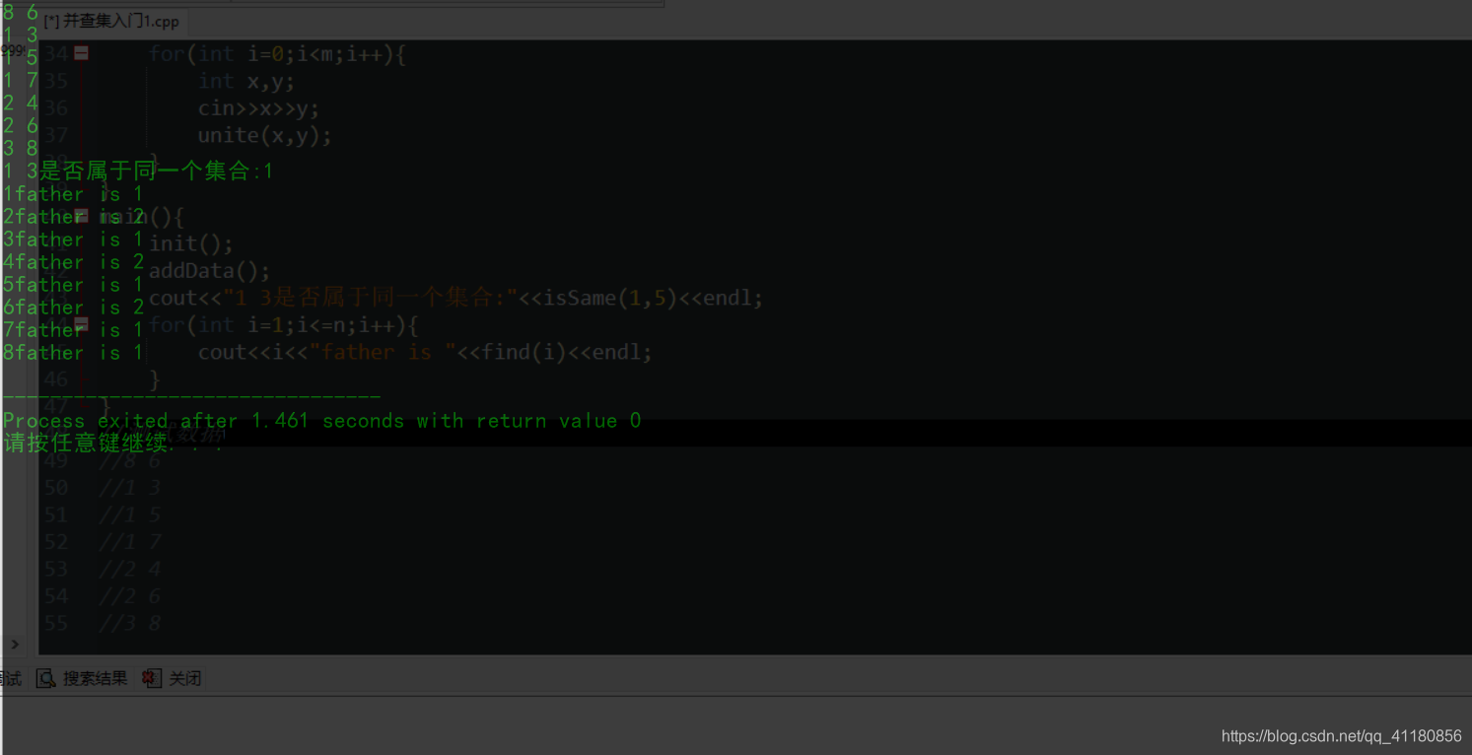Screen dimensions: 1472x755
Task: Click the comment line //2 6
Action: coord(129,595)
